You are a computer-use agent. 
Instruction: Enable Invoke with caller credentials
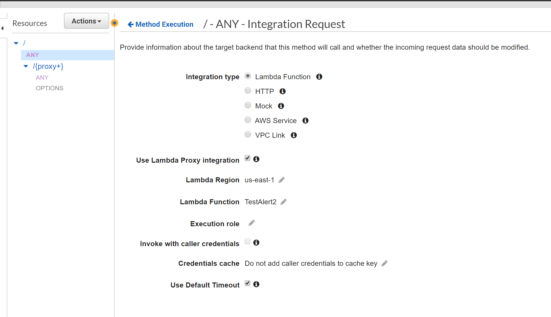[247, 242]
